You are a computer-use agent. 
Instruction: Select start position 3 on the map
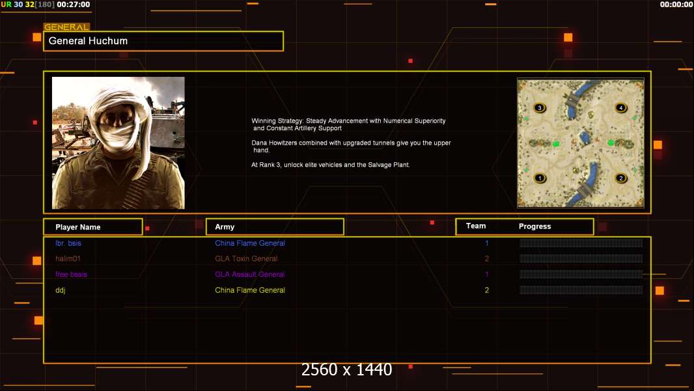(540, 108)
